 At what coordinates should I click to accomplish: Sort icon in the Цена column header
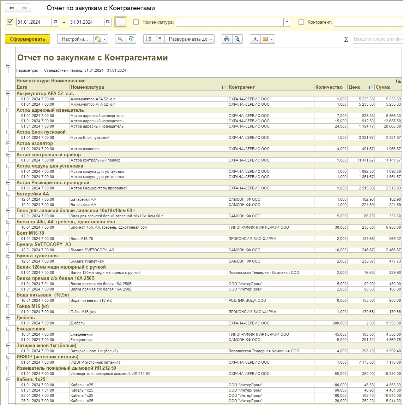[x=371, y=87]
